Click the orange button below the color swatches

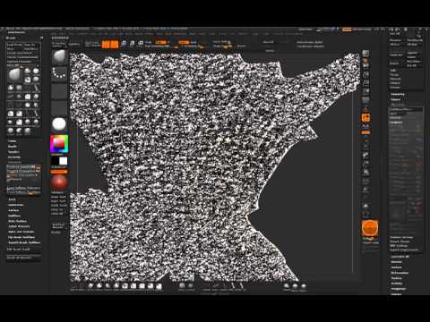(59, 172)
